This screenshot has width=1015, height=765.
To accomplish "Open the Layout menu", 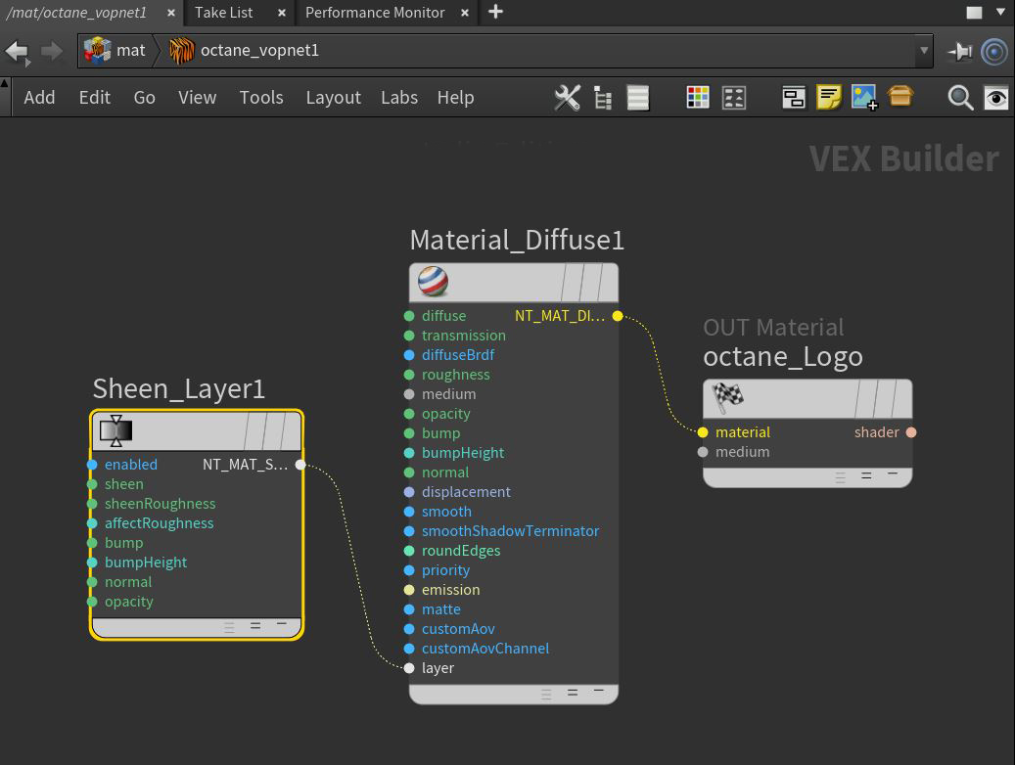I will coord(333,98).
